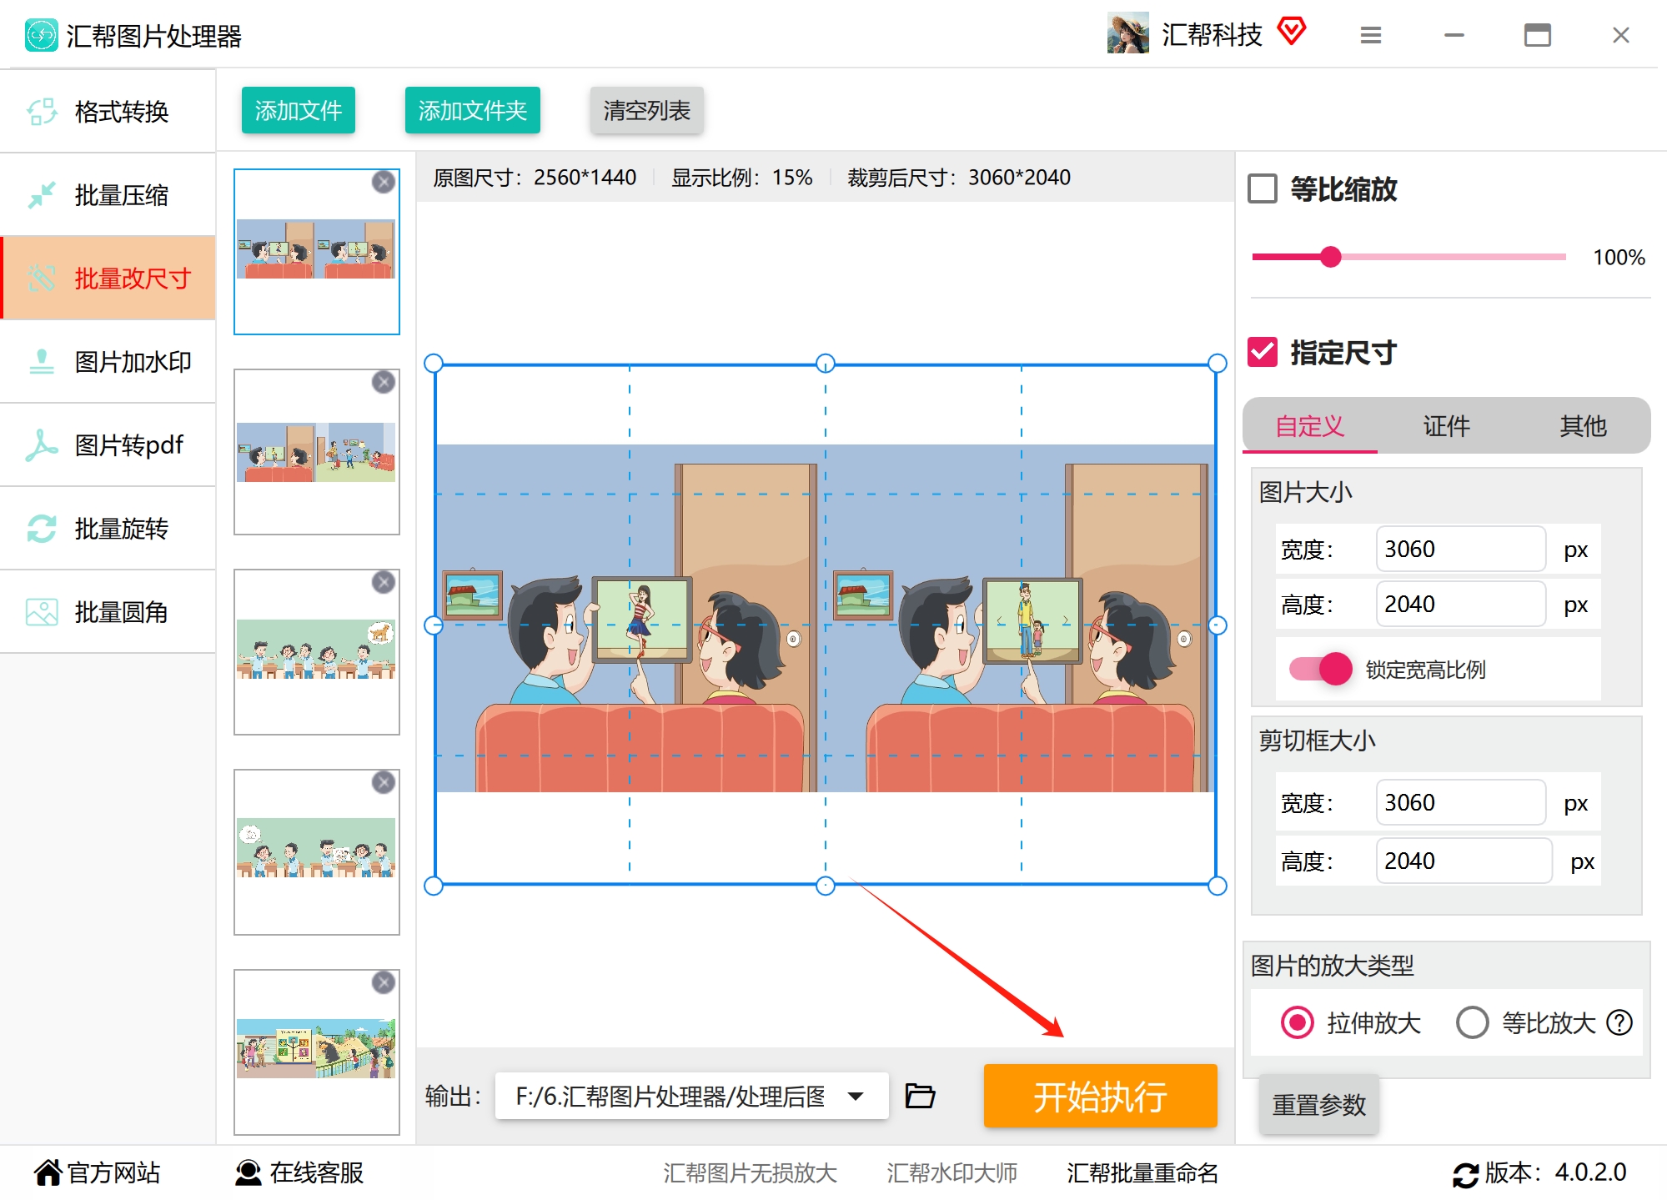Select the first image thumbnail

click(x=317, y=252)
